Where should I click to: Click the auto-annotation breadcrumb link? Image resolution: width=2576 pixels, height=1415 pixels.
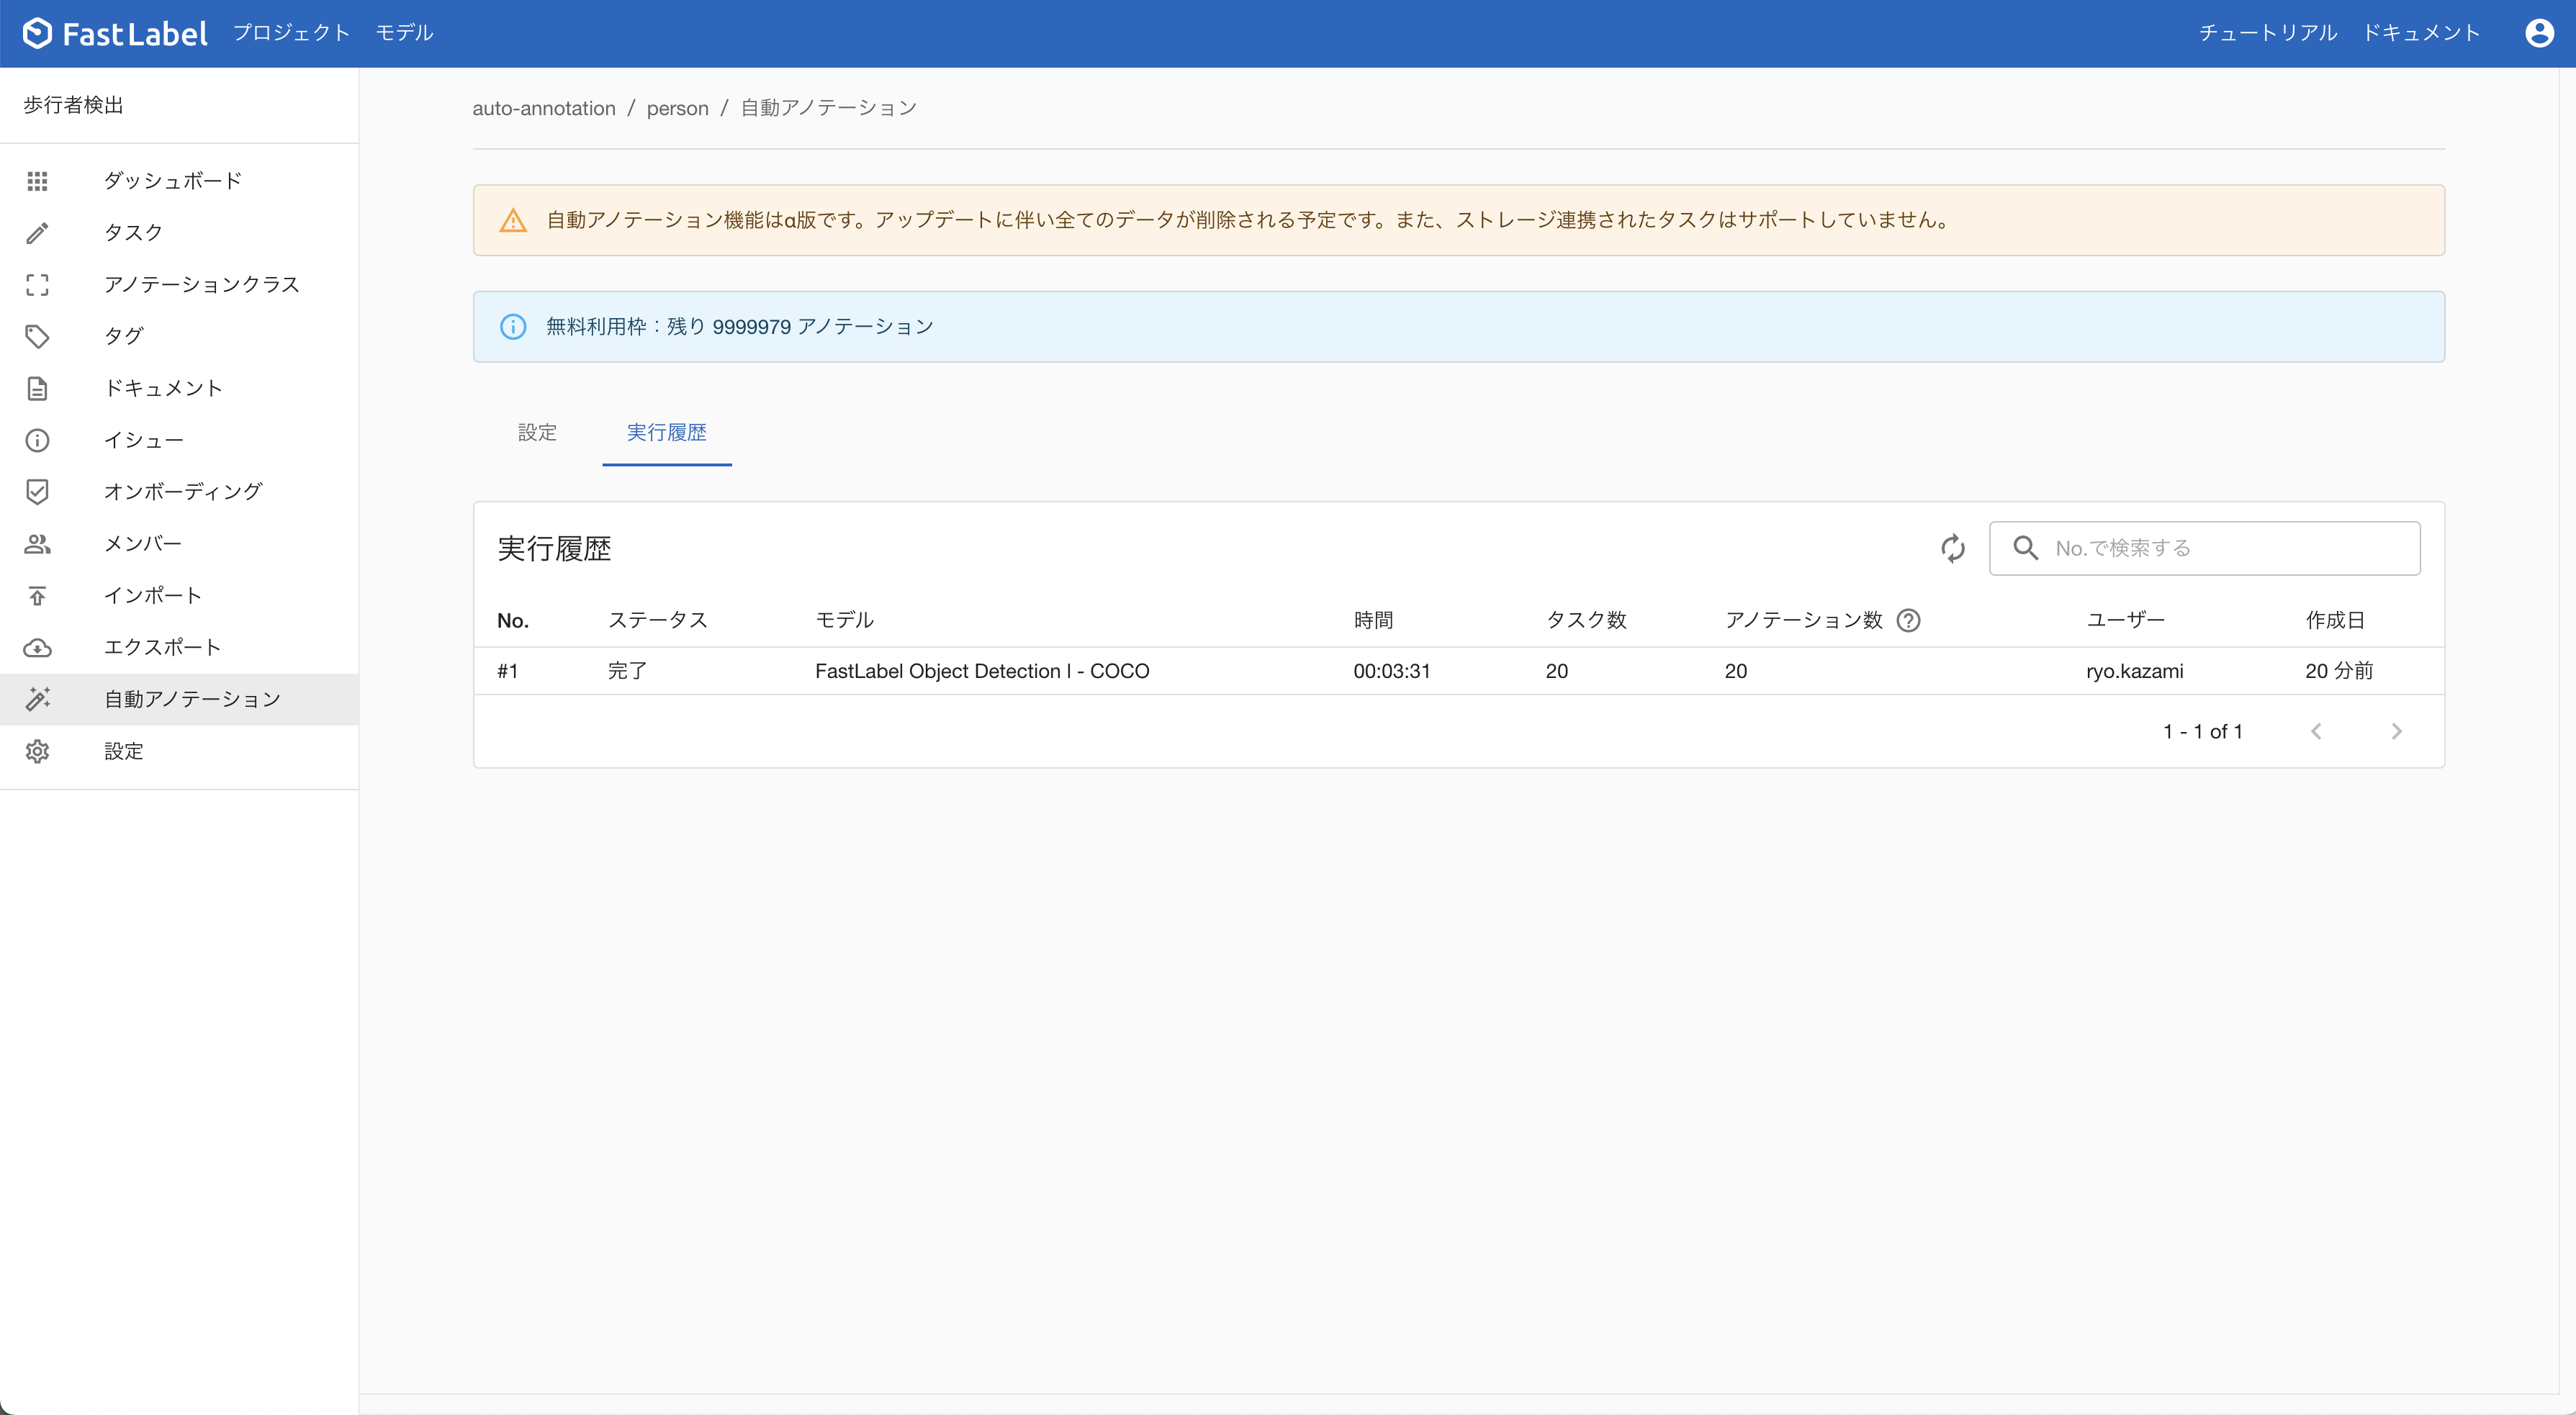pyautogui.click(x=543, y=108)
